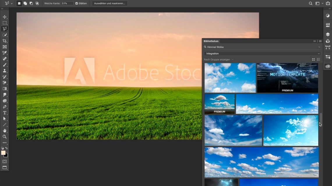Select the Brush tool
The image size is (332, 186).
[x=5, y=65]
